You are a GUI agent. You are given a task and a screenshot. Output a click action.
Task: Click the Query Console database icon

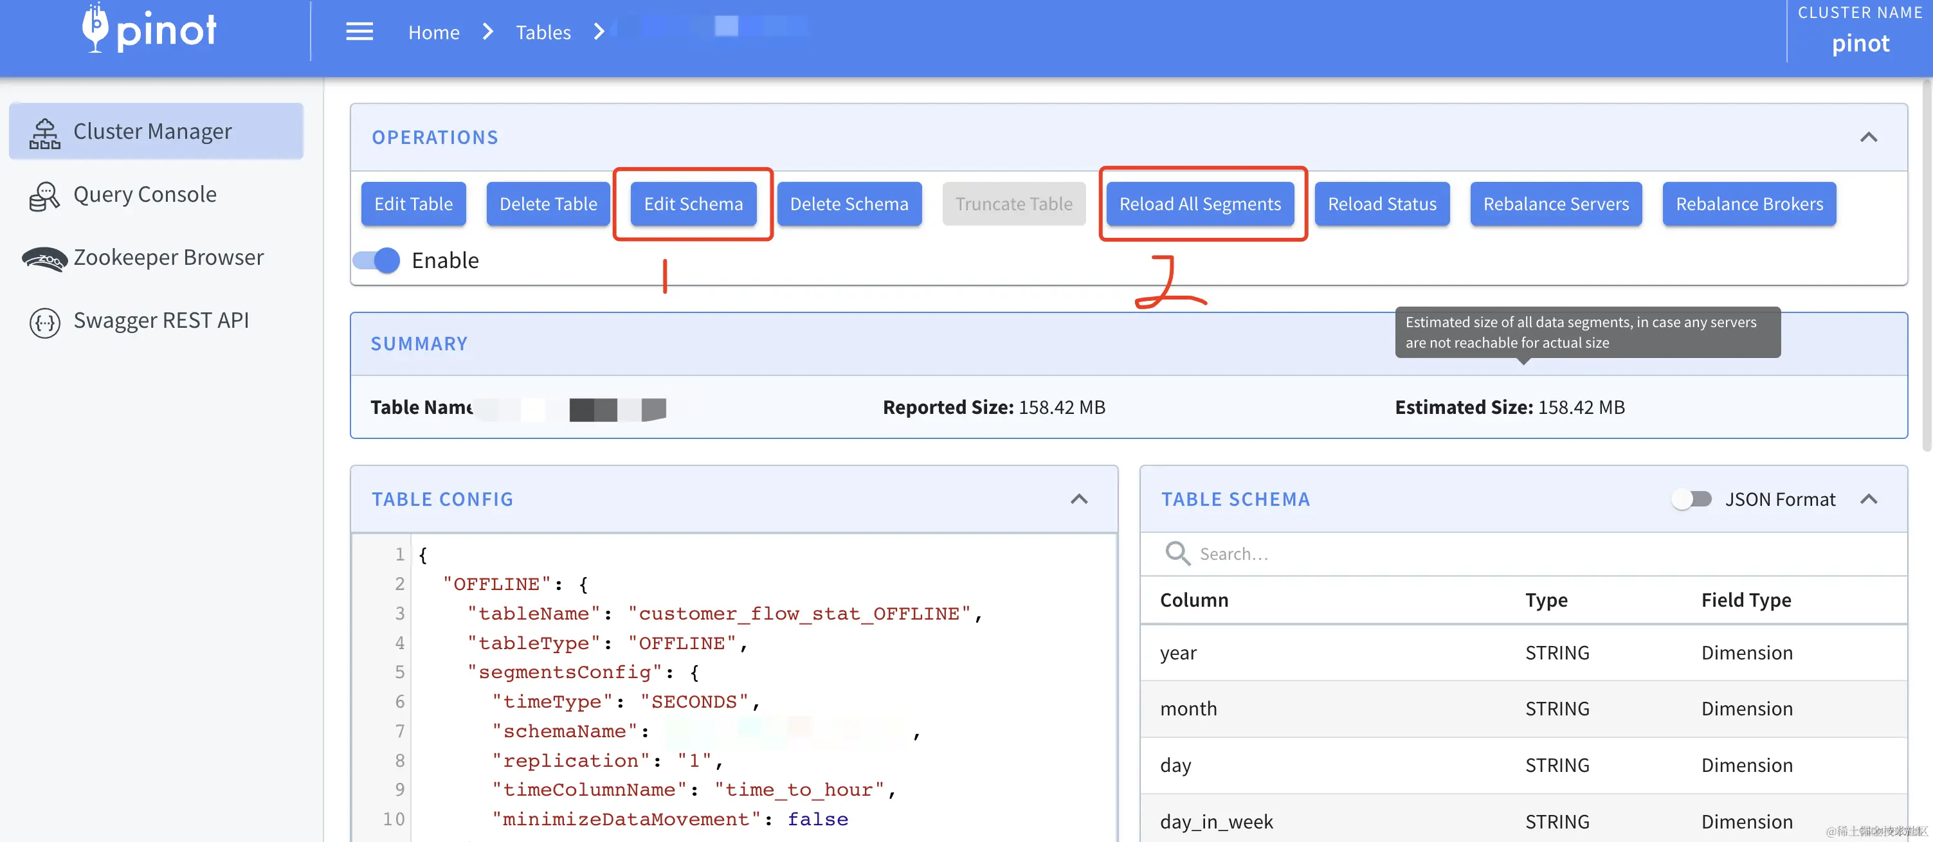(x=44, y=197)
